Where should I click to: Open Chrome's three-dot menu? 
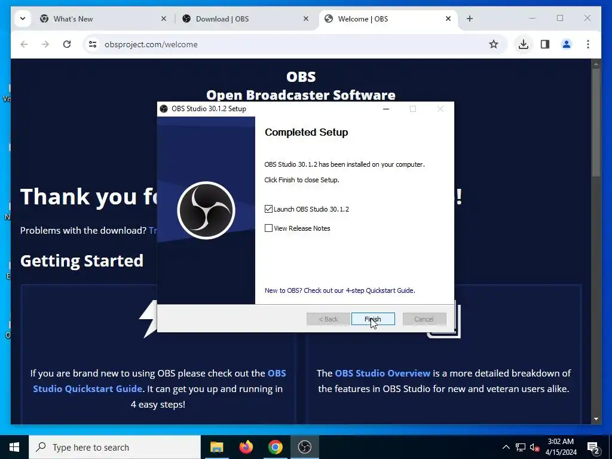click(x=588, y=44)
